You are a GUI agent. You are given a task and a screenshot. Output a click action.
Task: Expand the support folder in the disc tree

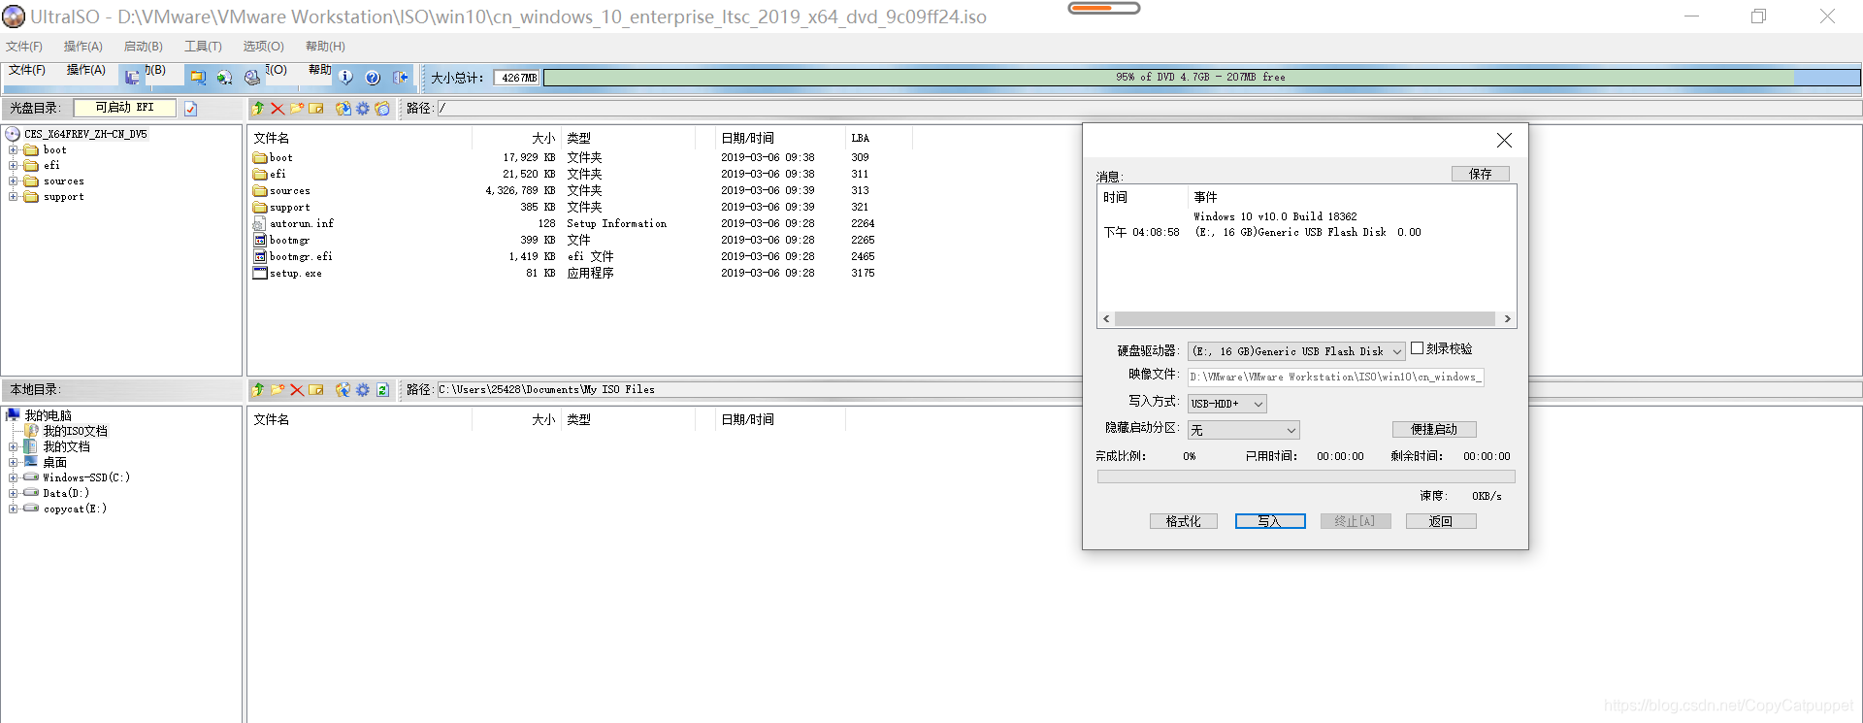pos(14,197)
